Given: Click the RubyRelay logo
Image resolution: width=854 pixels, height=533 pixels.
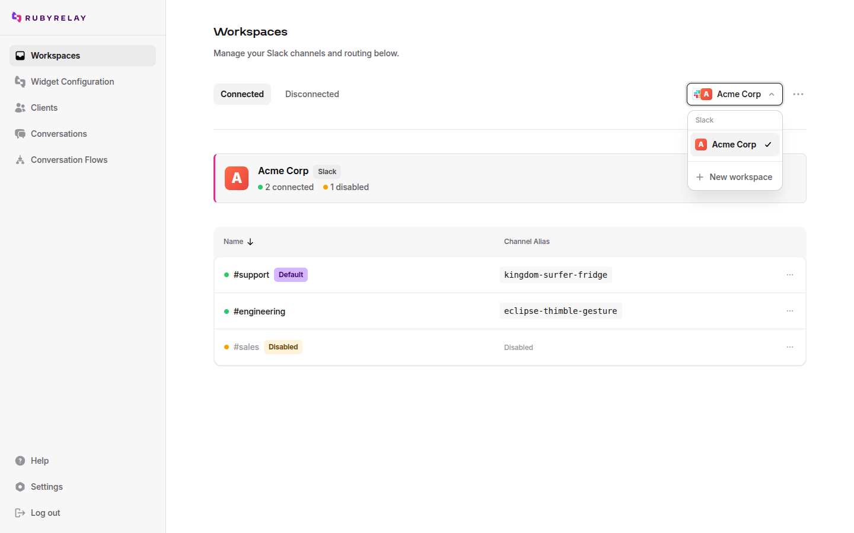Looking at the screenshot, I should 49,18.
